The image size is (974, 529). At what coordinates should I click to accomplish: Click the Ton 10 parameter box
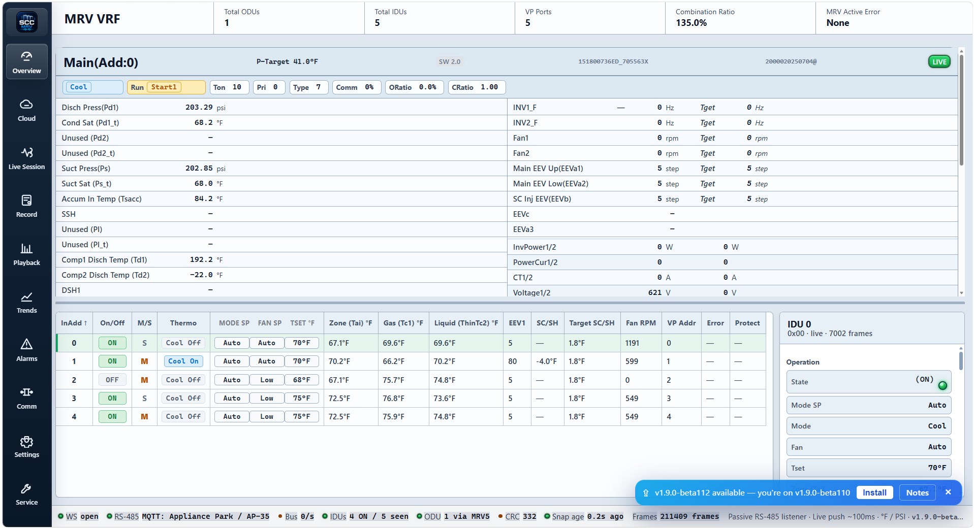click(230, 87)
